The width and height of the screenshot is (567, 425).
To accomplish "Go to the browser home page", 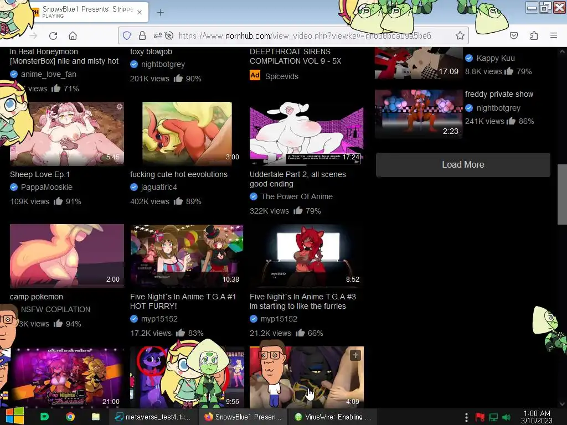I will (x=73, y=36).
